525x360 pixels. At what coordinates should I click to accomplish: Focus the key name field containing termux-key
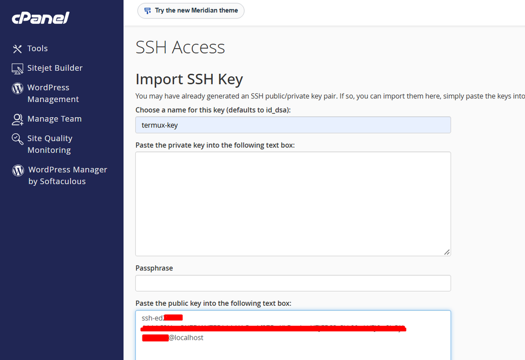click(293, 125)
